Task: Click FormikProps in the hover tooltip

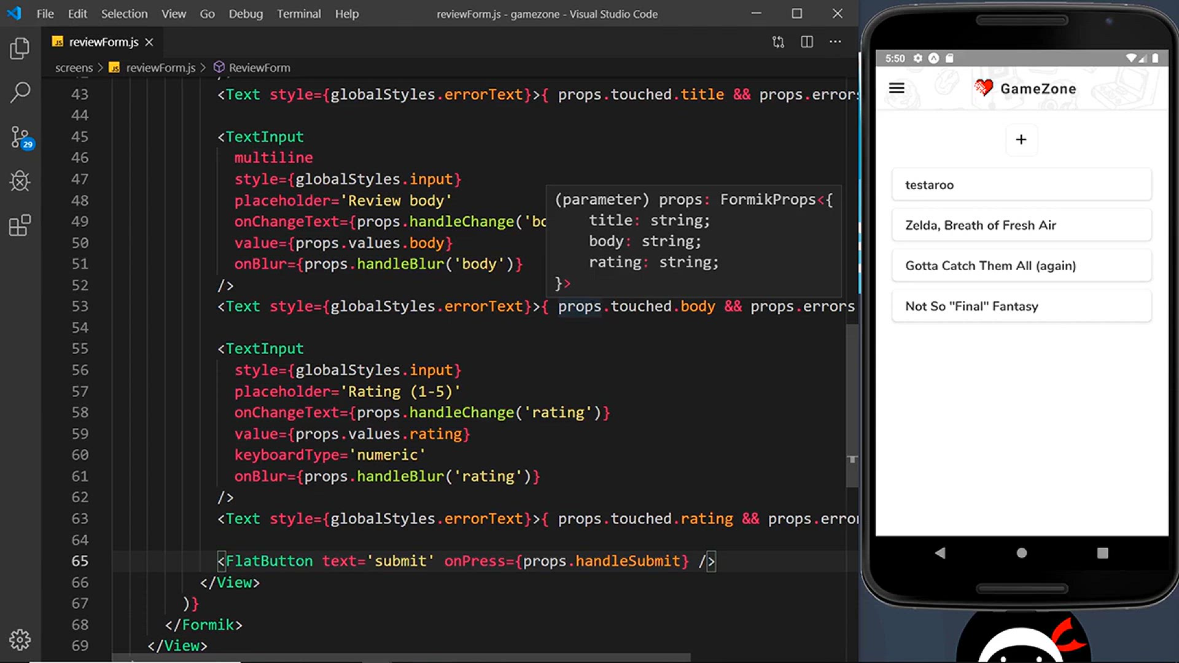Action: (x=768, y=200)
